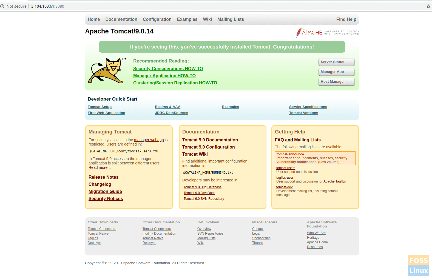Viewport: 432px width, 279px height.
Task: Open the Tomcat Wiki link
Action: [x=195, y=154]
